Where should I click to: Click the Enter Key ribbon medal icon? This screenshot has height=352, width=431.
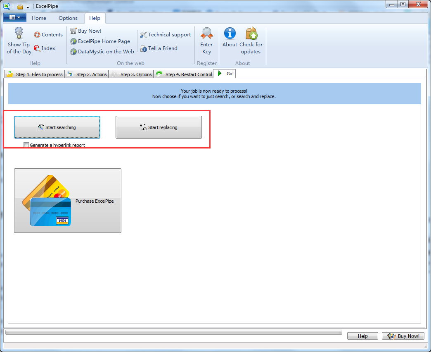click(207, 33)
